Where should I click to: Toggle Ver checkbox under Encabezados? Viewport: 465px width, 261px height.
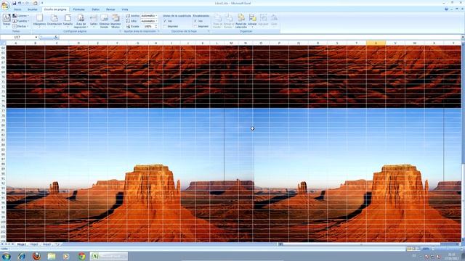pos(195,21)
